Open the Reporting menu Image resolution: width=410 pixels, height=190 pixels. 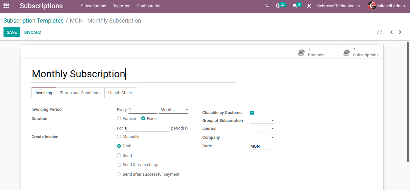(121, 6)
